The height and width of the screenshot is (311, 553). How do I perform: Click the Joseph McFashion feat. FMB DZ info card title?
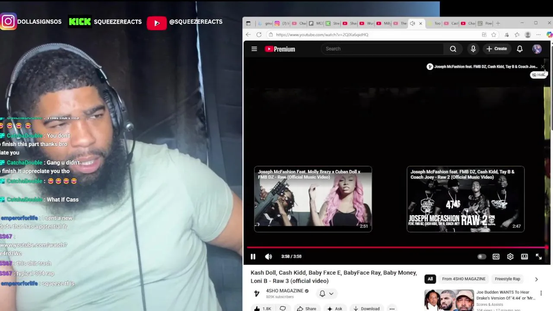click(x=486, y=67)
